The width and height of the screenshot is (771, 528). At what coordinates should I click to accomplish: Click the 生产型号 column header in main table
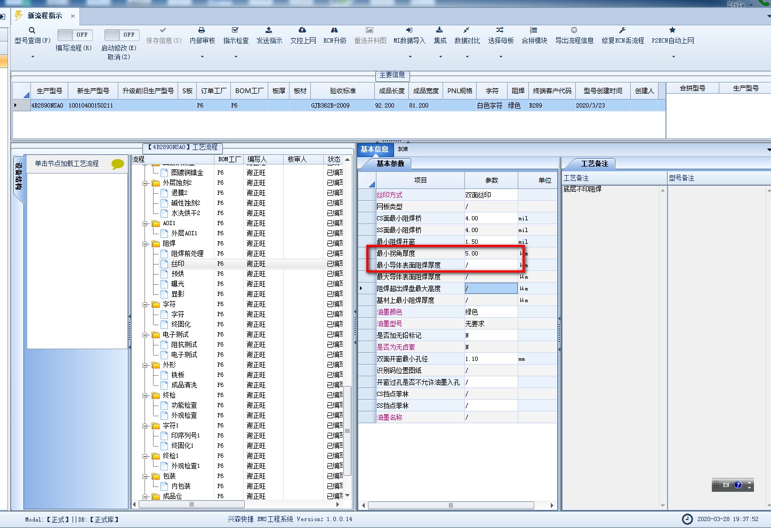[49, 90]
